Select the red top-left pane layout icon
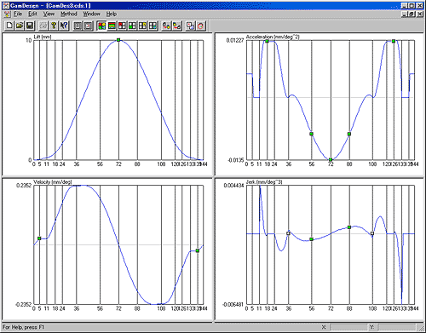 [122, 26]
